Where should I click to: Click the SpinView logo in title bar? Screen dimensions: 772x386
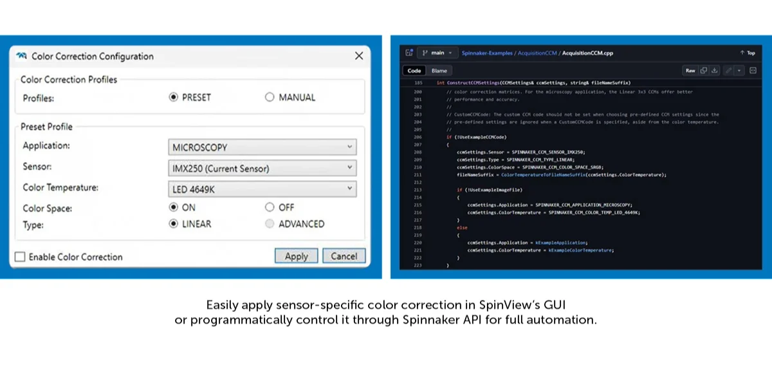tap(21, 56)
